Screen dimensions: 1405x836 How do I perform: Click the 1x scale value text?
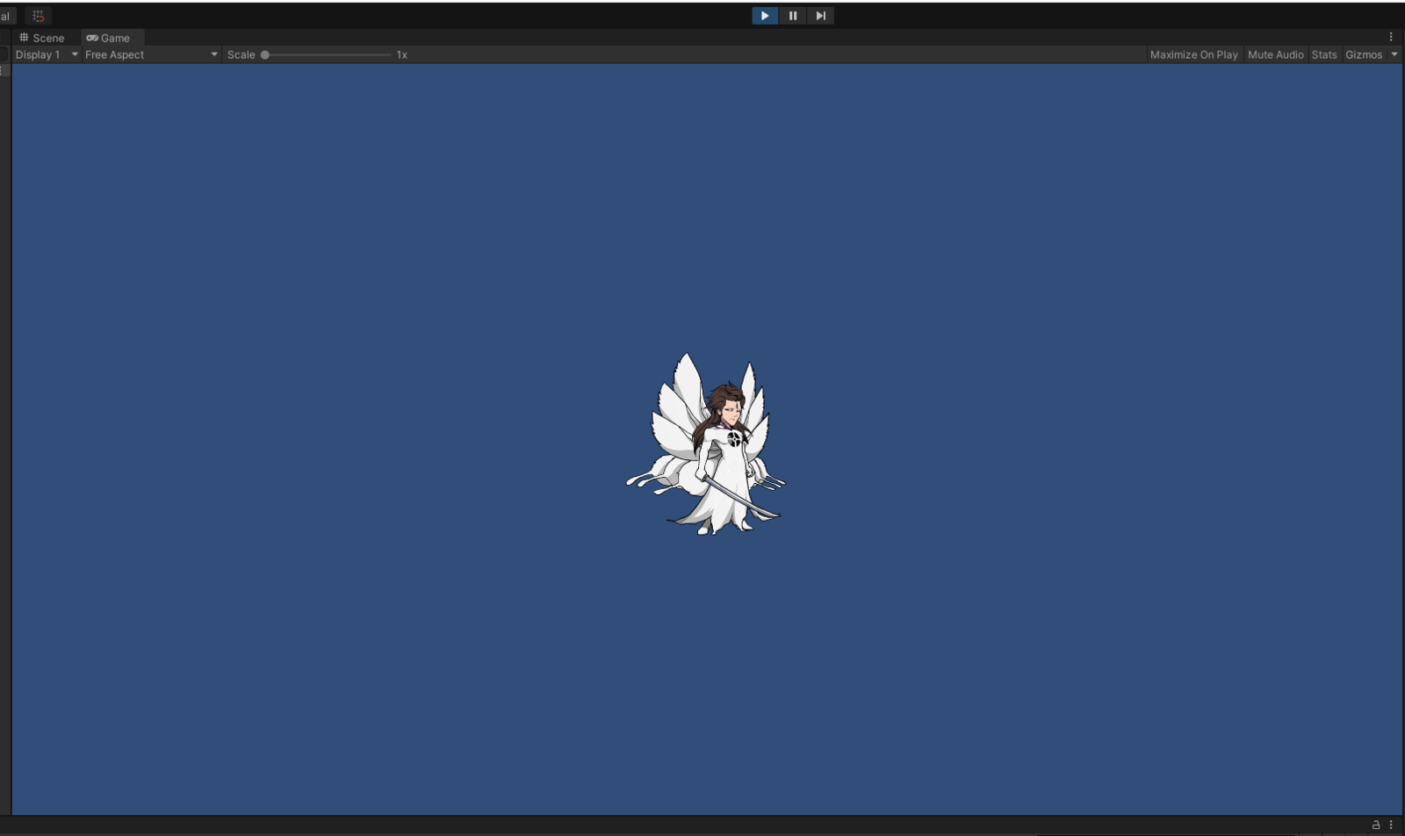pos(401,54)
